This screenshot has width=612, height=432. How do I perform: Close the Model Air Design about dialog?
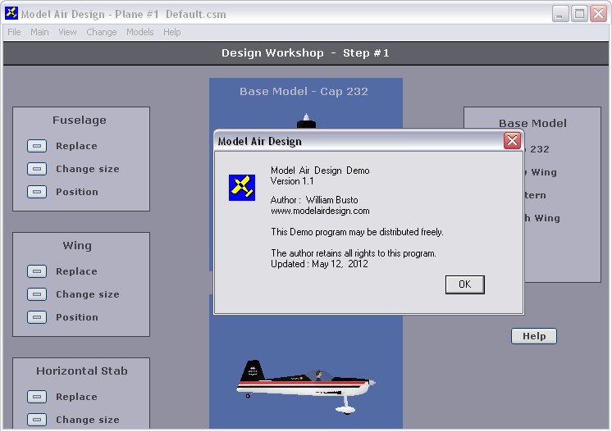pyautogui.click(x=512, y=141)
